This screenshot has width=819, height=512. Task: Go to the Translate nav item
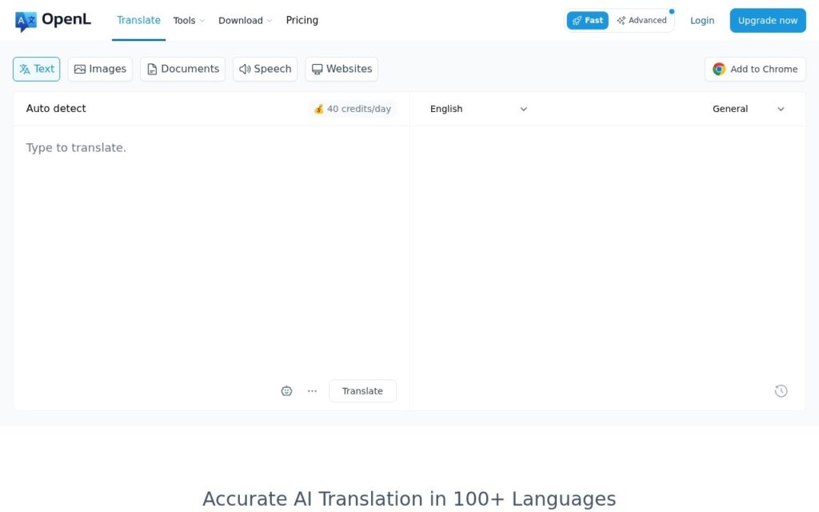(138, 20)
